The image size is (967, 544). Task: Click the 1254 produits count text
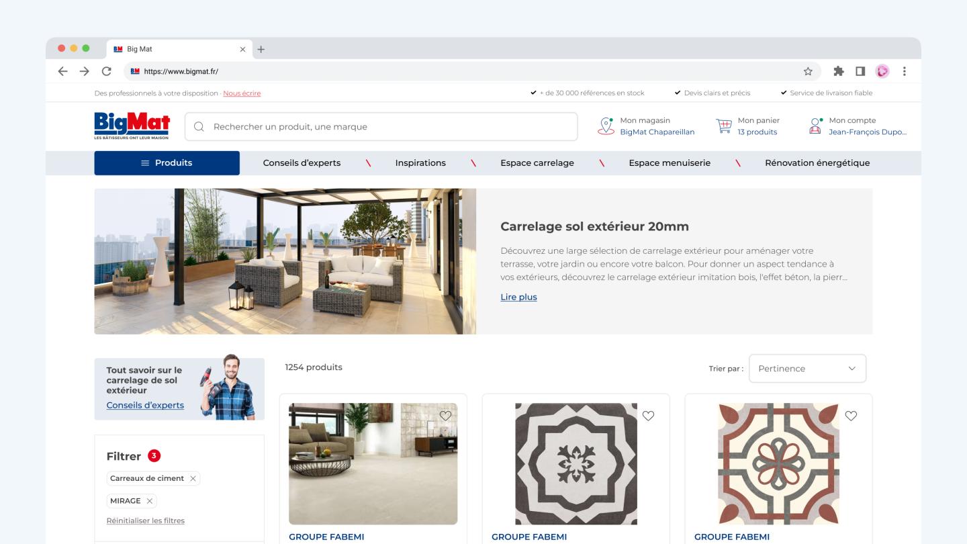point(314,367)
